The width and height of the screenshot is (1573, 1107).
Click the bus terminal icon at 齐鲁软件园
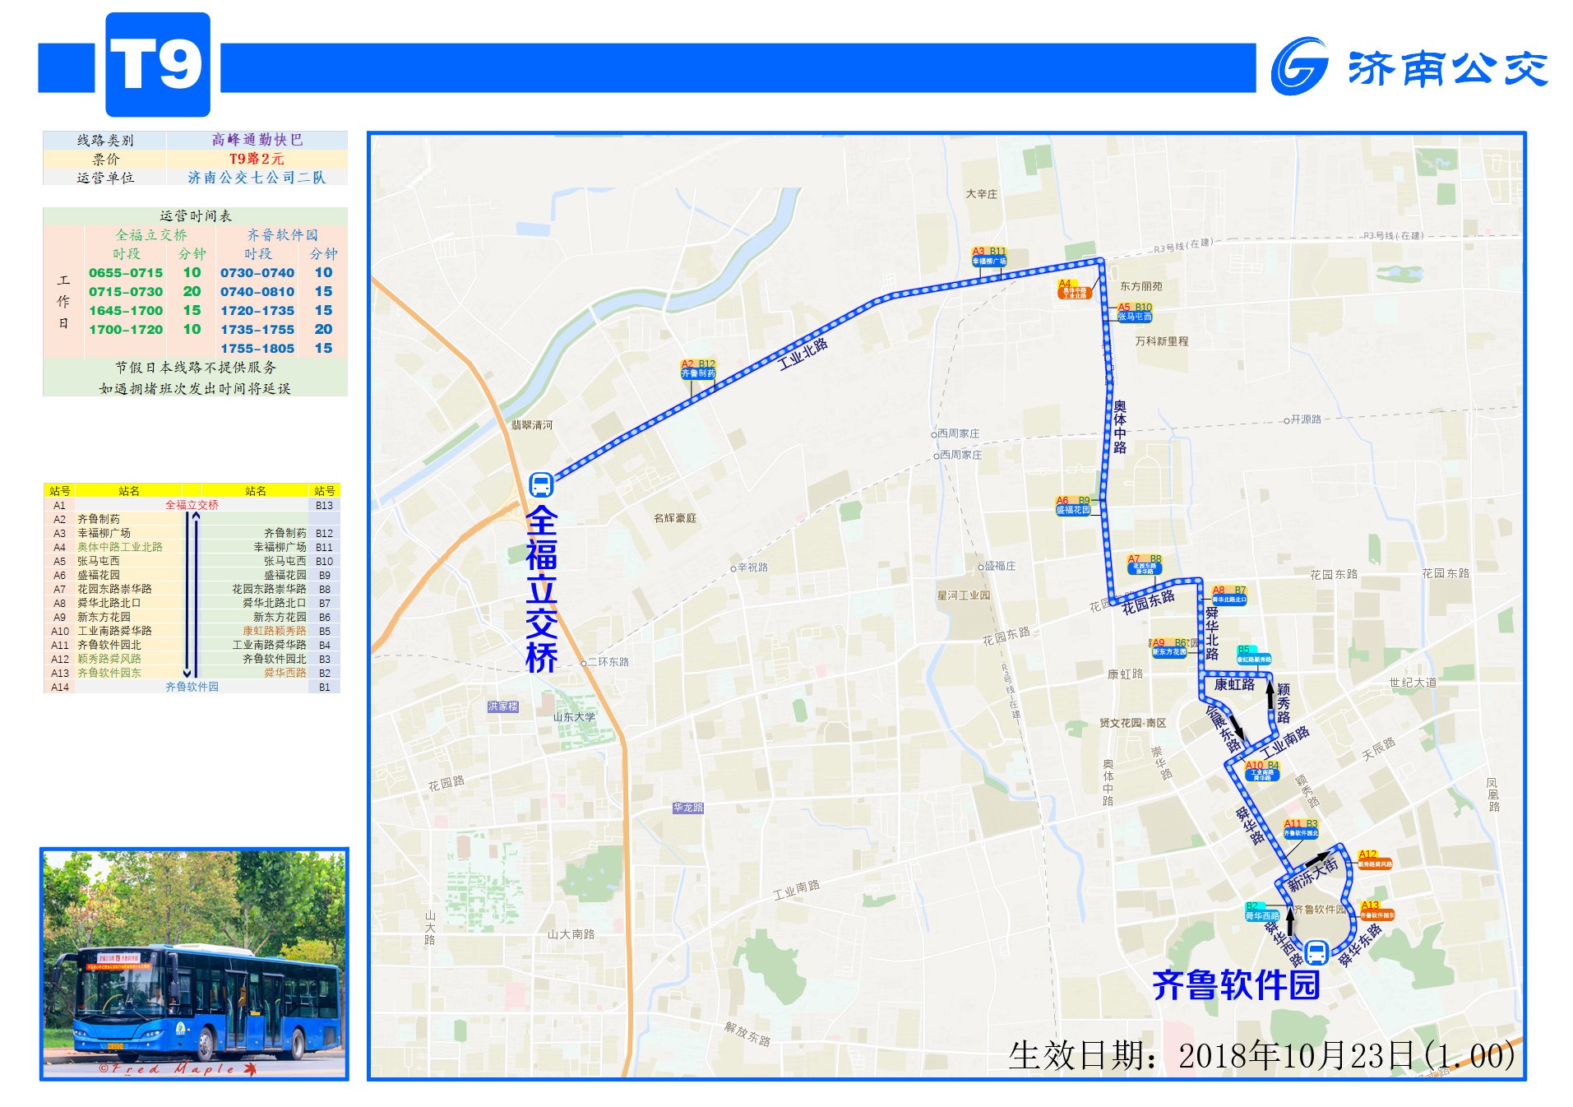pyautogui.click(x=1316, y=952)
